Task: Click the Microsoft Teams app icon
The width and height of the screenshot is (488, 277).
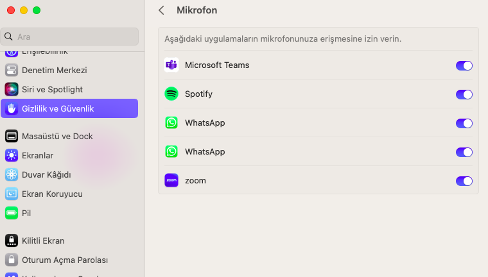Action: [x=171, y=65]
